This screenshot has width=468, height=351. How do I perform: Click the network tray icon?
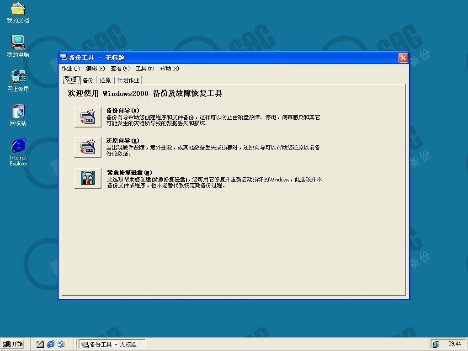click(x=436, y=344)
